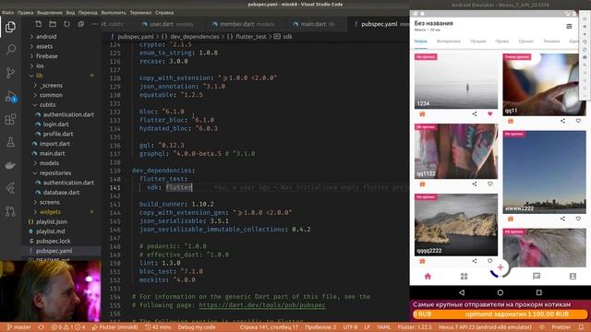
Task: Open profile tab in app bottom bar
Action: tap(573, 277)
